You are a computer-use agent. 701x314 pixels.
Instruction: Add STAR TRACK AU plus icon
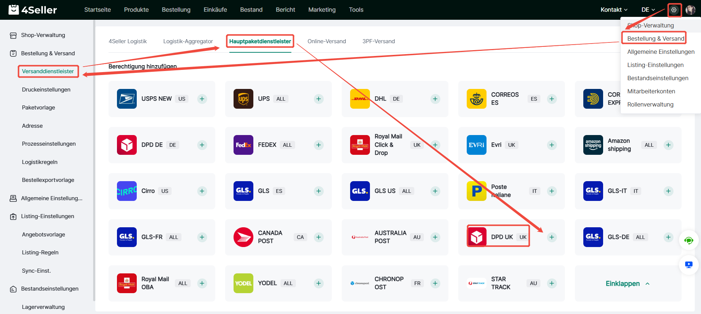coord(552,283)
